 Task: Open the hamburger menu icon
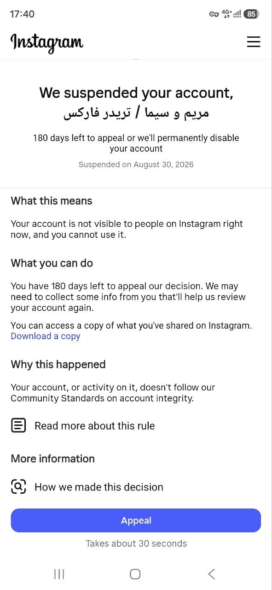[x=254, y=42]
